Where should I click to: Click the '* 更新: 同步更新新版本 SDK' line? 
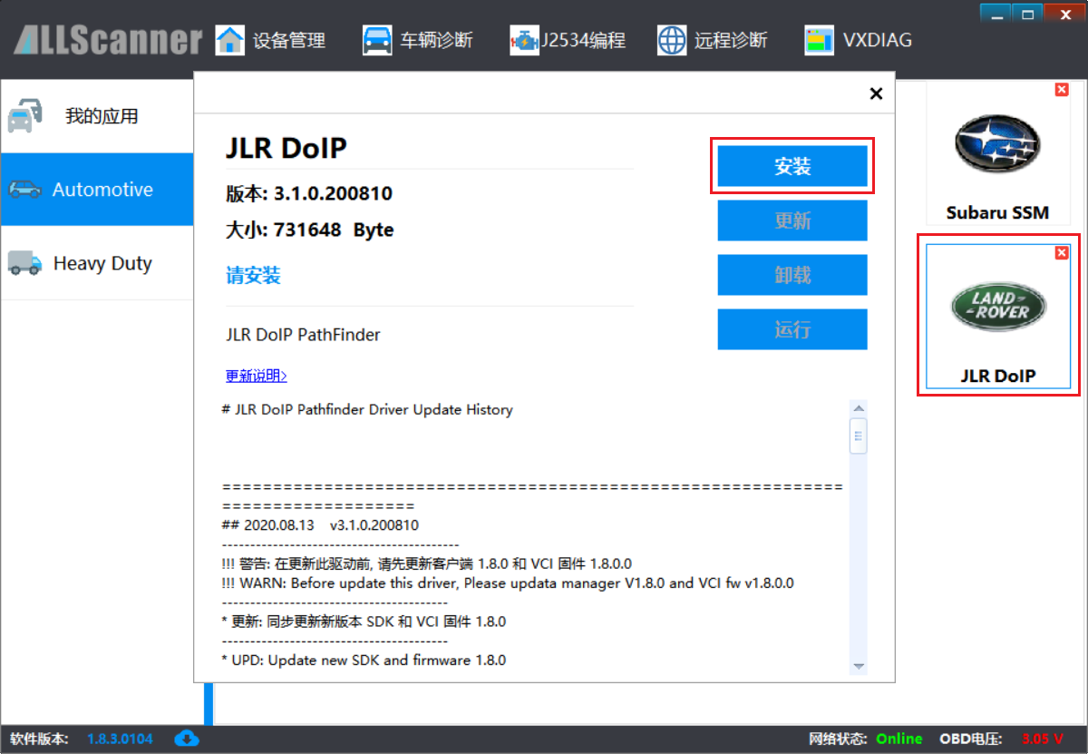point(364,622)
